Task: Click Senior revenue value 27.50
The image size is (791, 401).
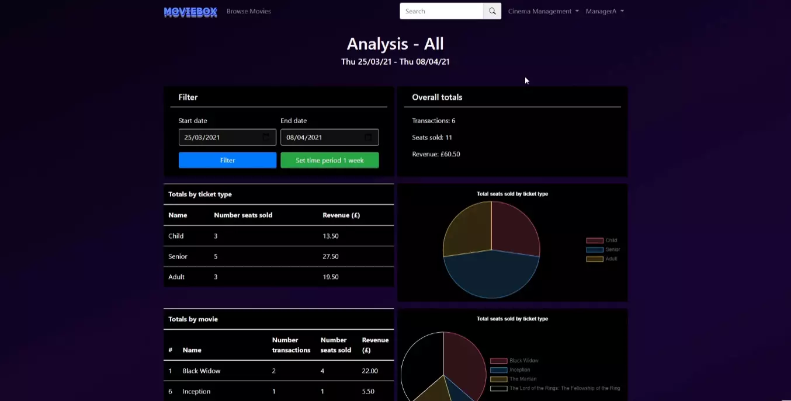Action: [x=331, y=256]
